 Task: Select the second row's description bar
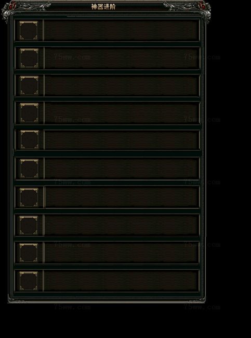[122, 58]
